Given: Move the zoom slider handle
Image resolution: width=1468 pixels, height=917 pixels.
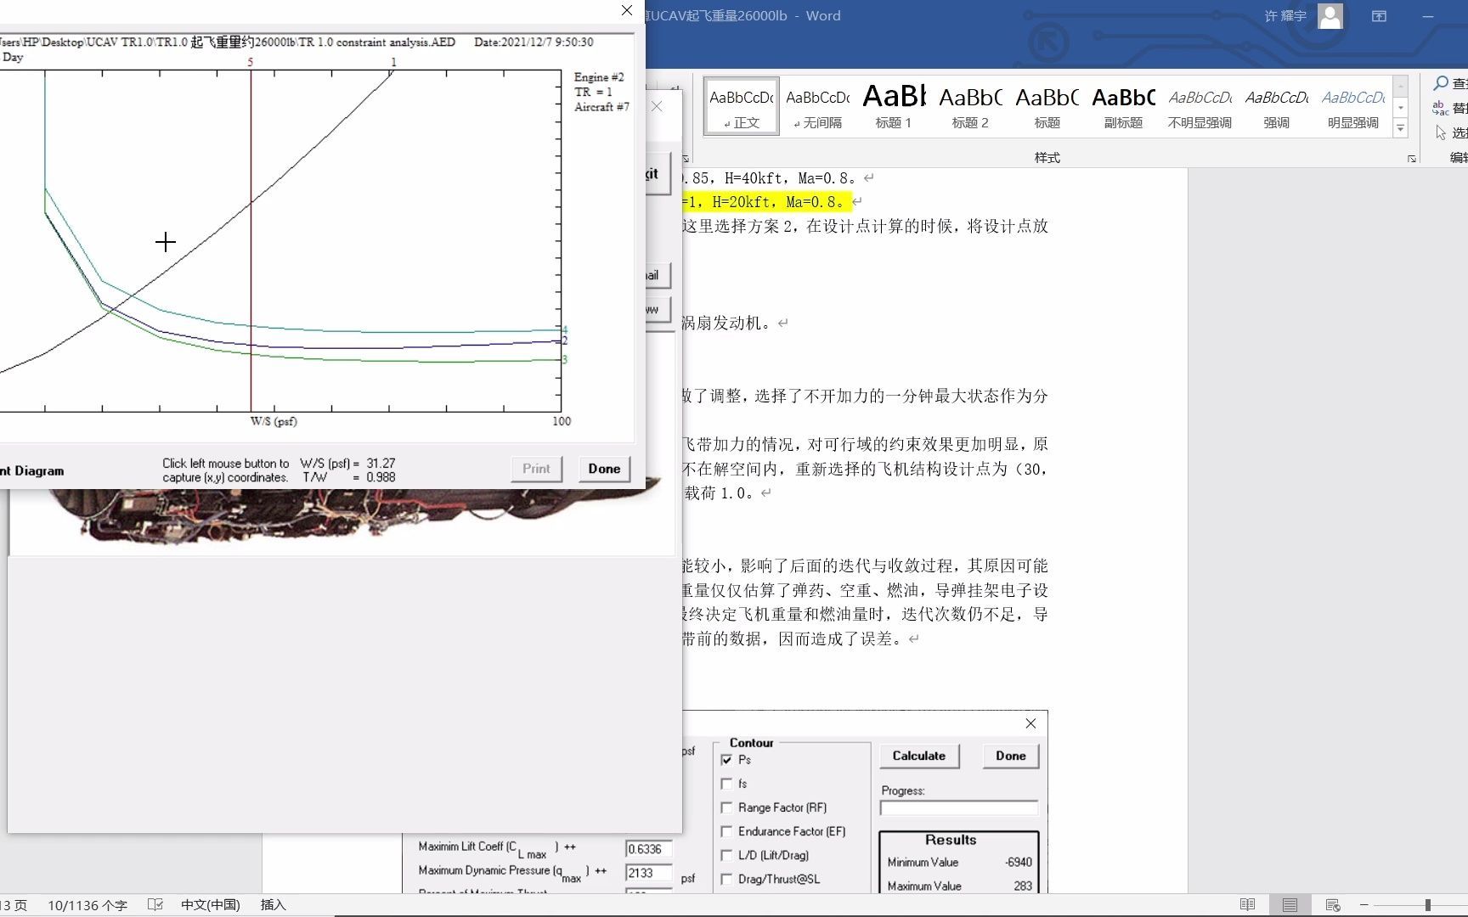Looking at the screenshot, I should (1428, 905).
